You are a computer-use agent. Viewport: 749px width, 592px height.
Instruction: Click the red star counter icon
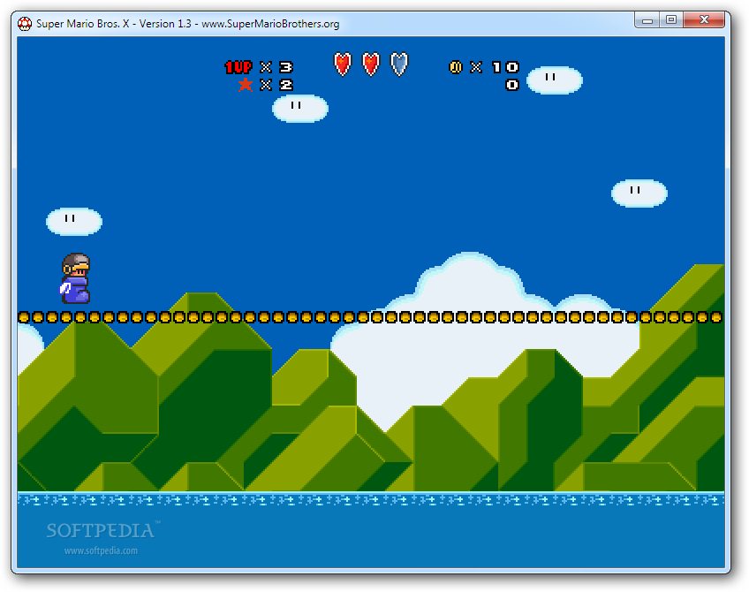(245, 85)
